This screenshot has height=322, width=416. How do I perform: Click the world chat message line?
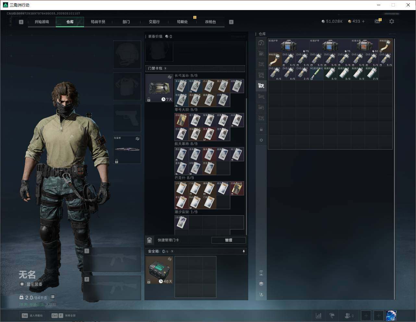[37, 305]
